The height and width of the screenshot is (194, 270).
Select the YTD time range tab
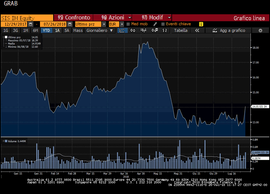coord(46,30)
